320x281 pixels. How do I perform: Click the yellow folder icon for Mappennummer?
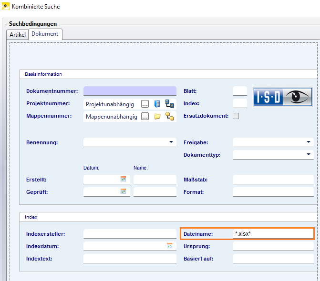157,116
